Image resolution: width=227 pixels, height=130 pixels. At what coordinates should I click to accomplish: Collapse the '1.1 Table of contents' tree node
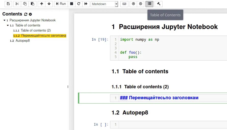click(x=8, y=25)
